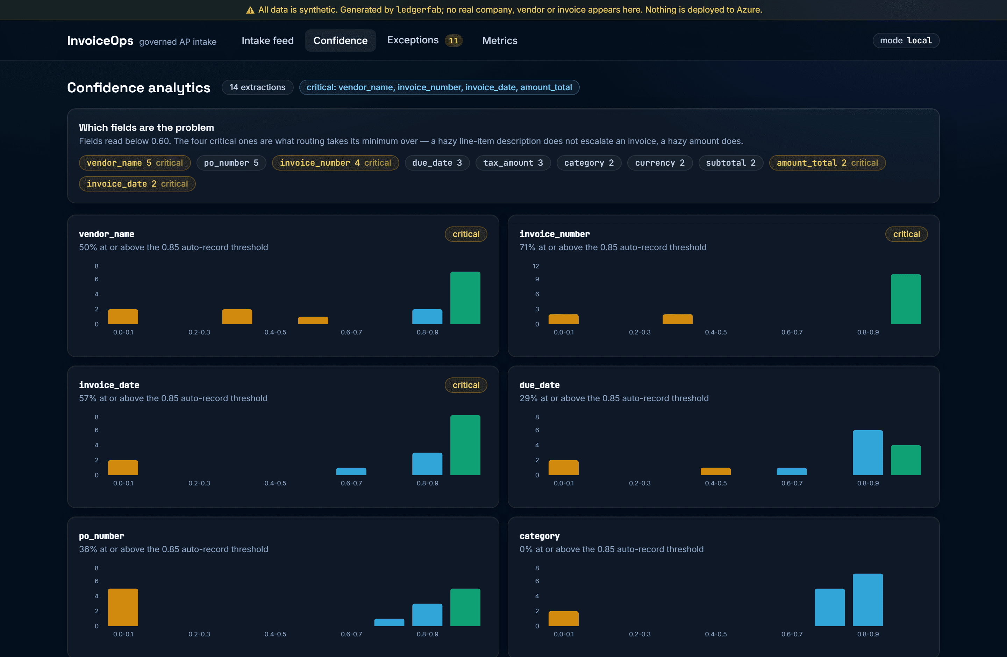Image resolution: width=1007 pixels, height=657 pixels.
Task: Click the 14 extractions badge
Action: point(257,87)
